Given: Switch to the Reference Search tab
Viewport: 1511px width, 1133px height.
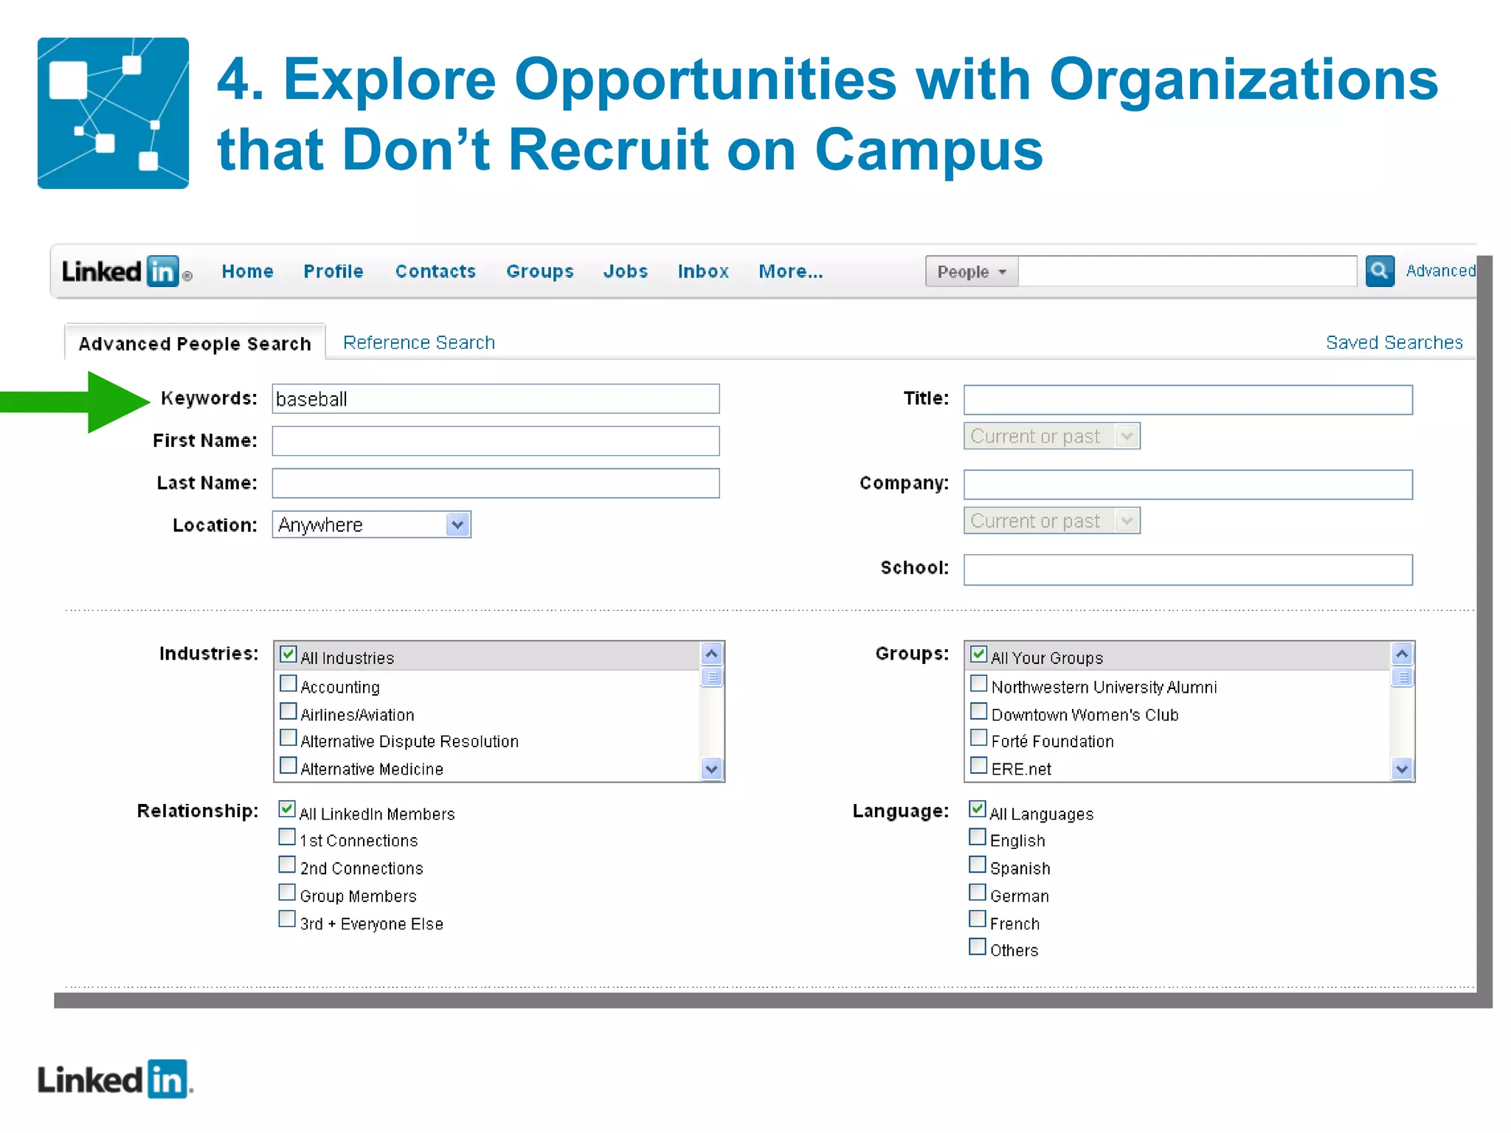Looking at the screenshot, I should coord(418,342).
